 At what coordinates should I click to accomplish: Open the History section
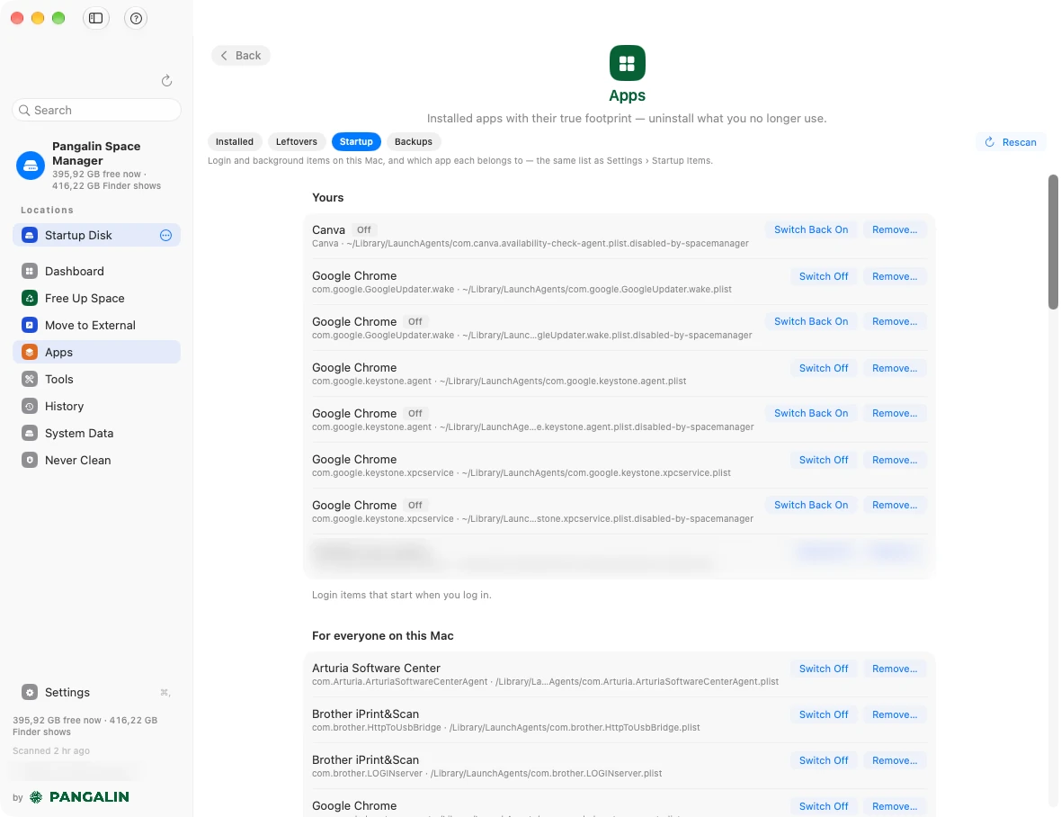coord(97,406)
